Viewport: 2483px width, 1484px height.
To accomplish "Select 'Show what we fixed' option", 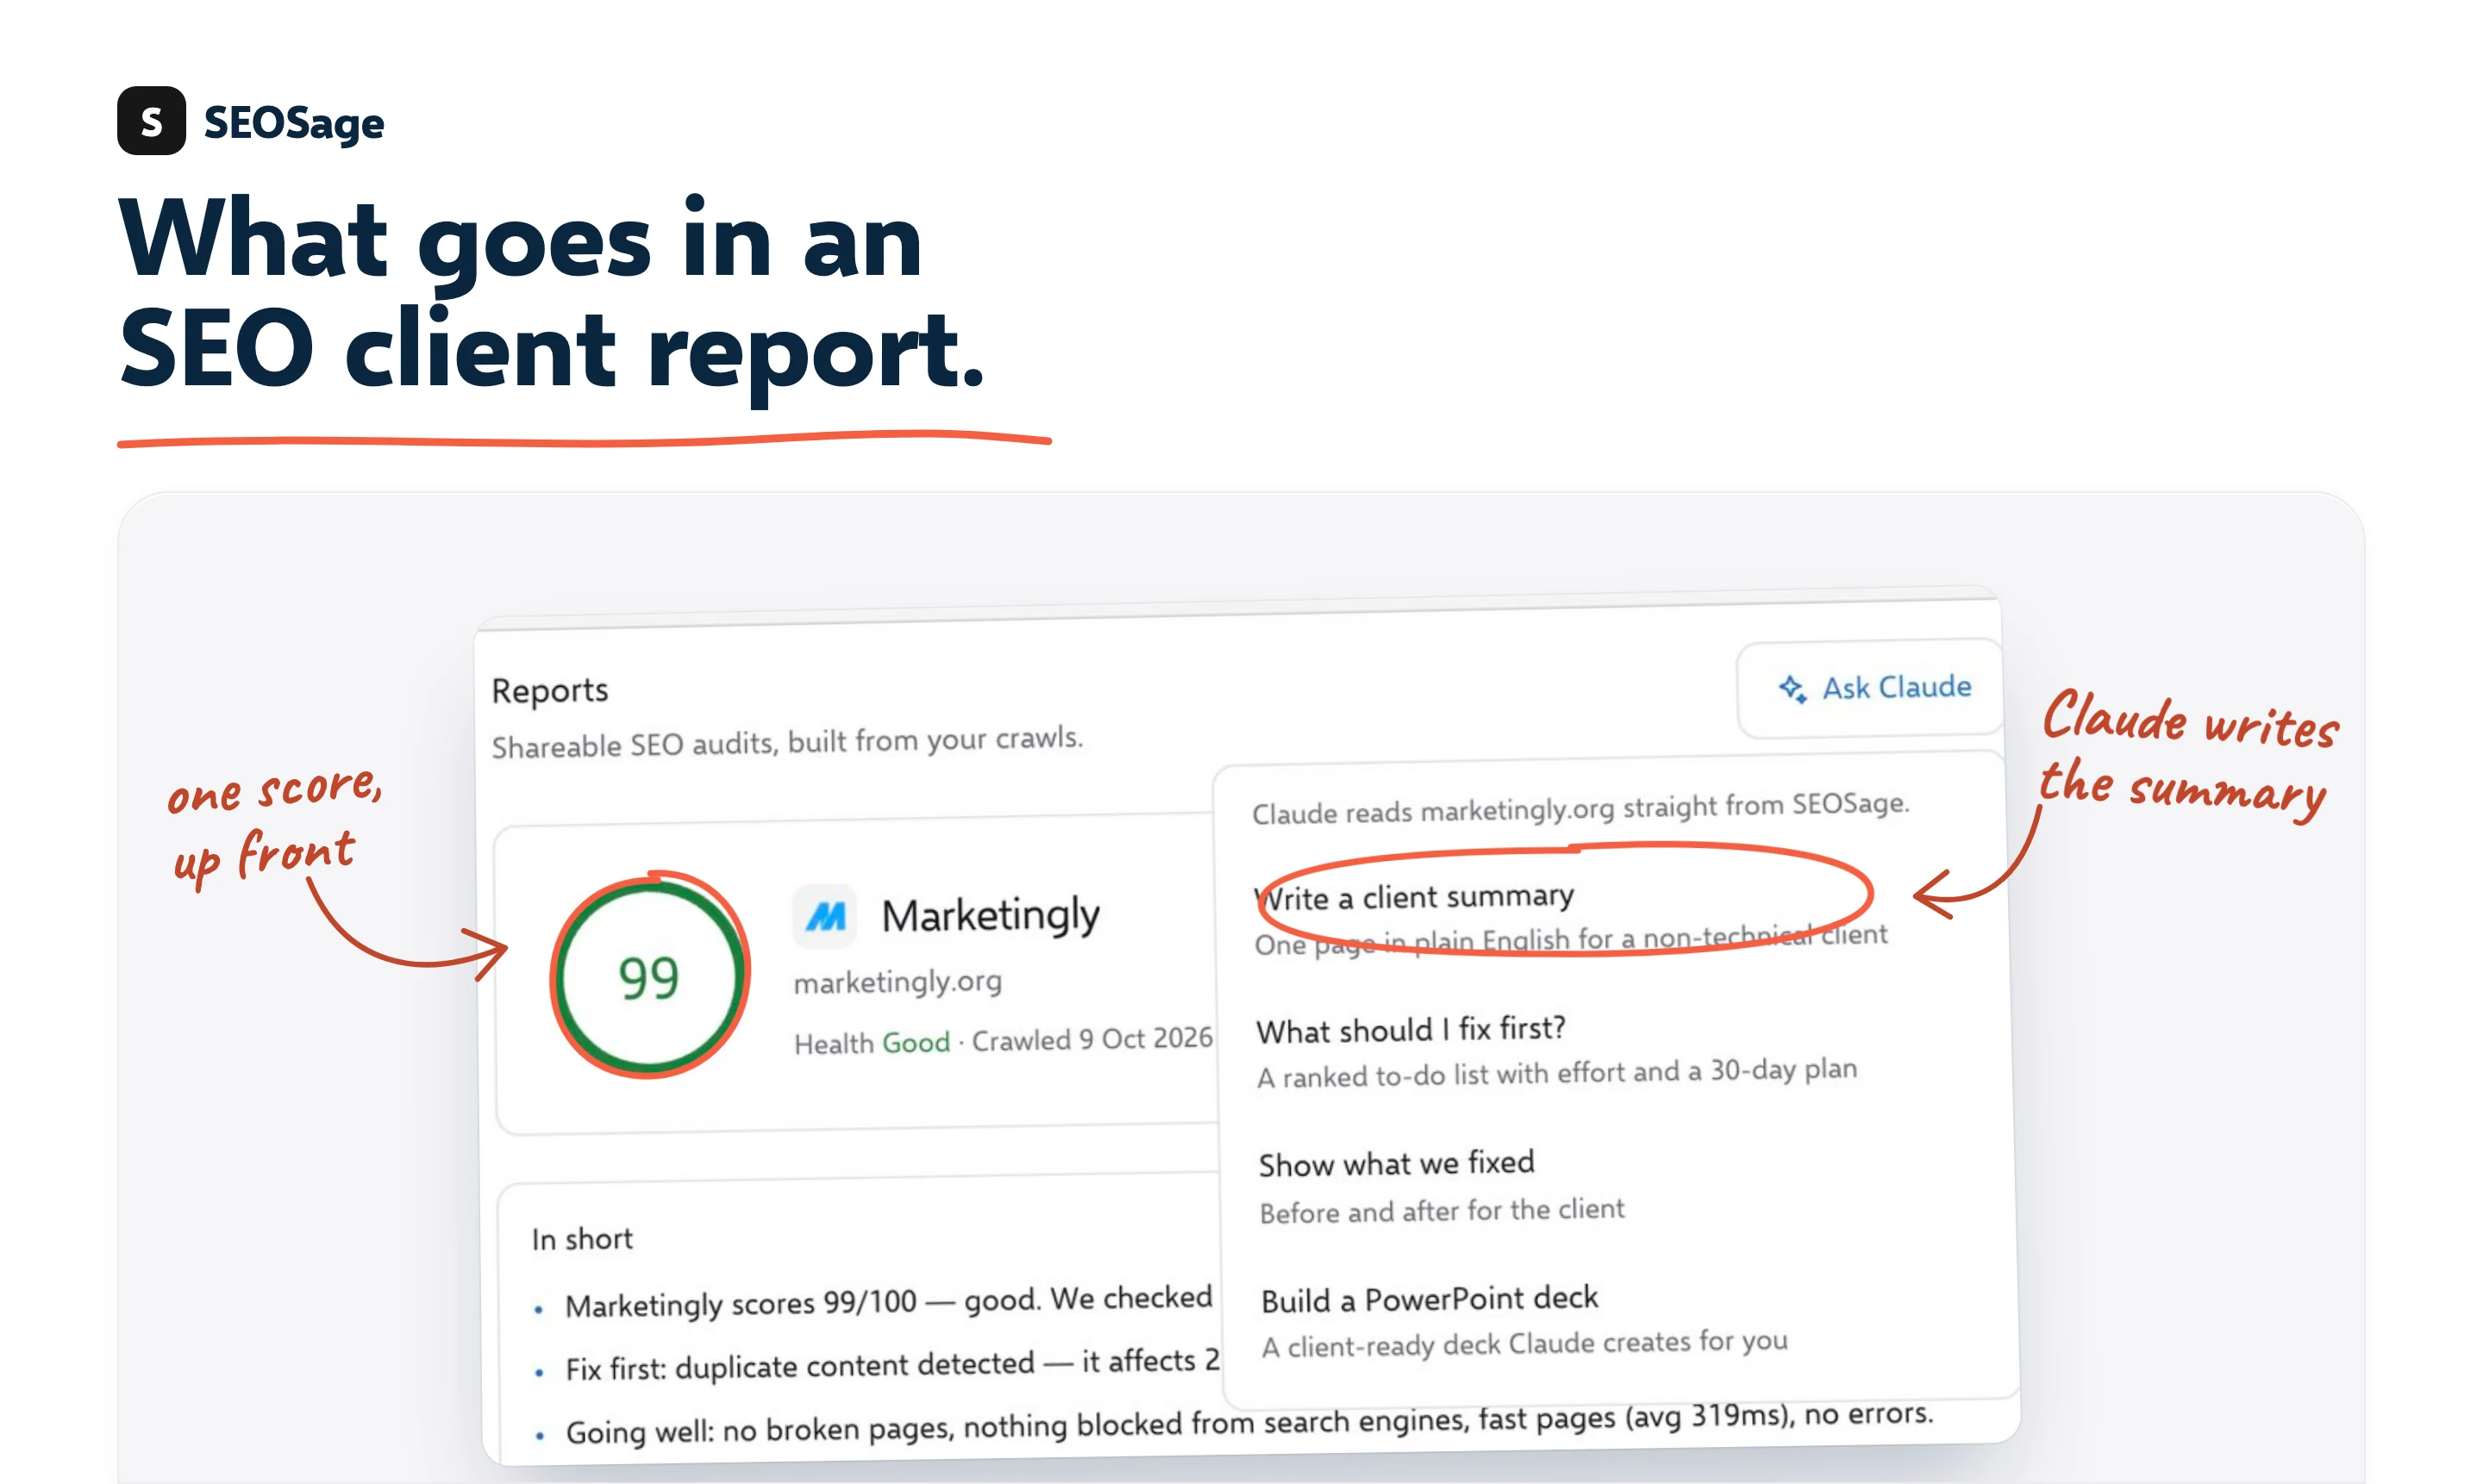I will coord(1397,1163).
